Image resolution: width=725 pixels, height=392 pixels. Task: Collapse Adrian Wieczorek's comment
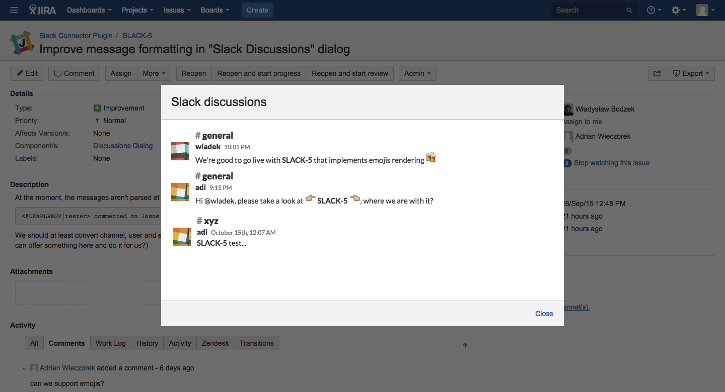pyautogui.click(x=24, y=368)
